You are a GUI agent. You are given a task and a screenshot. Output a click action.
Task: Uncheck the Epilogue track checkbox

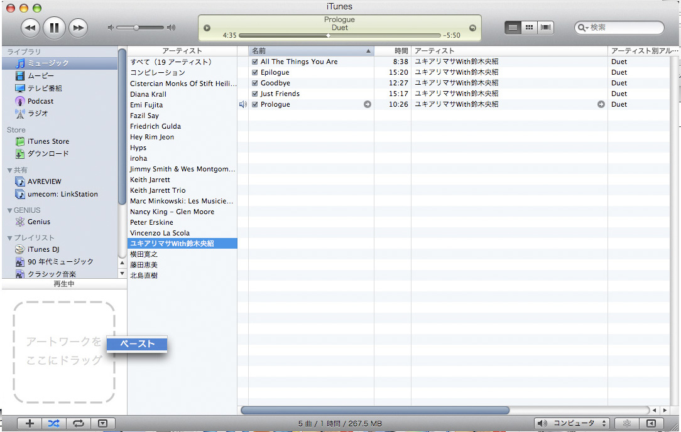coord(255,72)
